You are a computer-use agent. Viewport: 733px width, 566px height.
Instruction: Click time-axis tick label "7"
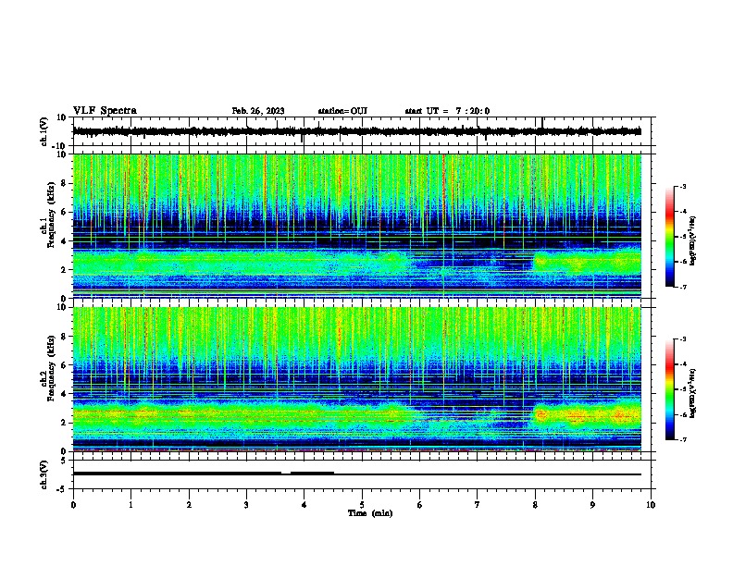pos(478,505)
